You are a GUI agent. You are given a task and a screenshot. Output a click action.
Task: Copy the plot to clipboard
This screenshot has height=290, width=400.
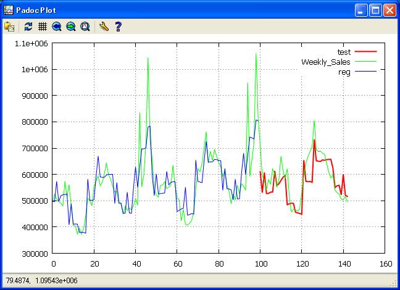point(9,27)
